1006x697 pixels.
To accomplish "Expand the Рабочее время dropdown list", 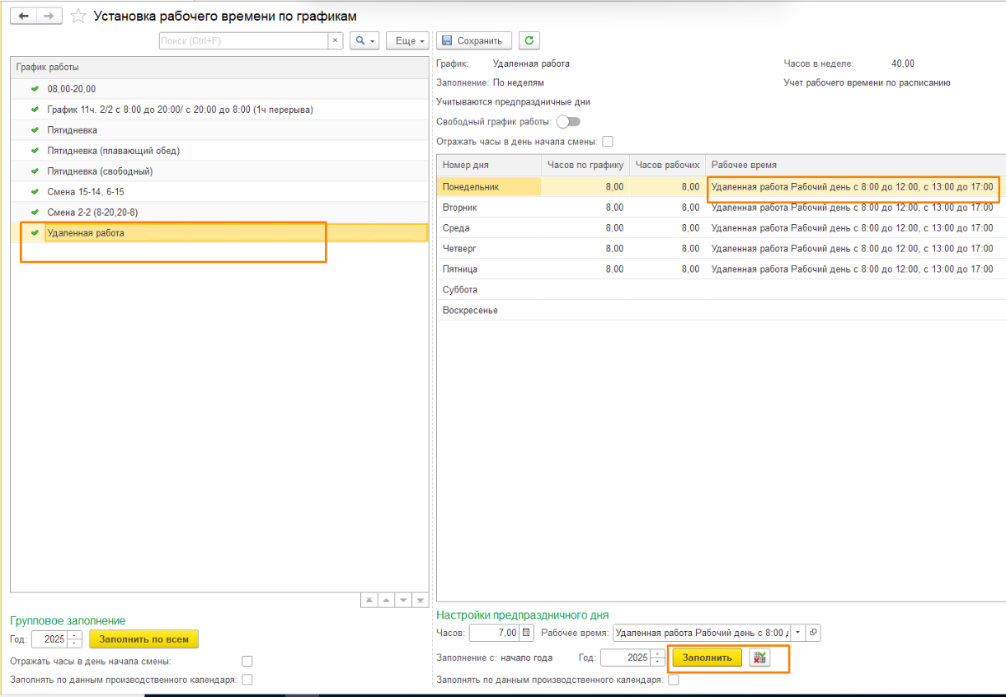I will (797, 633).
